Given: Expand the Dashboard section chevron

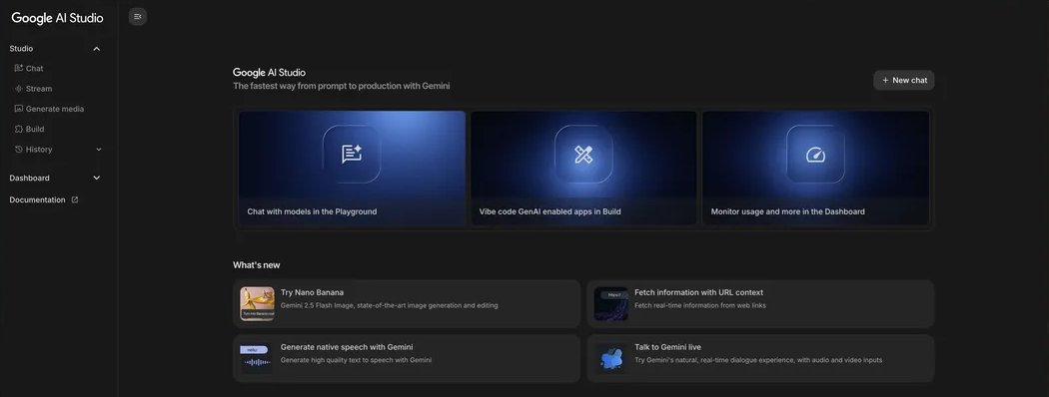Looking at the screenshot, I should pyautogui.click(x=96, y=178).
